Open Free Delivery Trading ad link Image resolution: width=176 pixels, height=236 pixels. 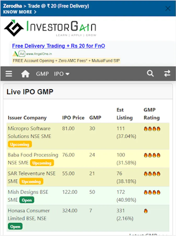[x=59, y=46]
